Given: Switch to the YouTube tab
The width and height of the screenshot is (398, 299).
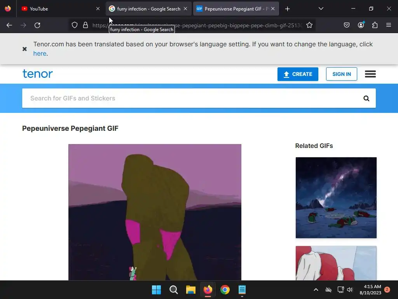Looking at the screenshot, I should click(60, 9).
